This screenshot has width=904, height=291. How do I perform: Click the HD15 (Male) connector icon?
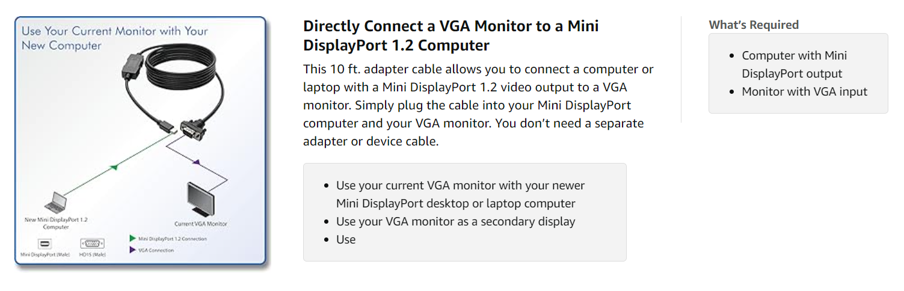92,244
